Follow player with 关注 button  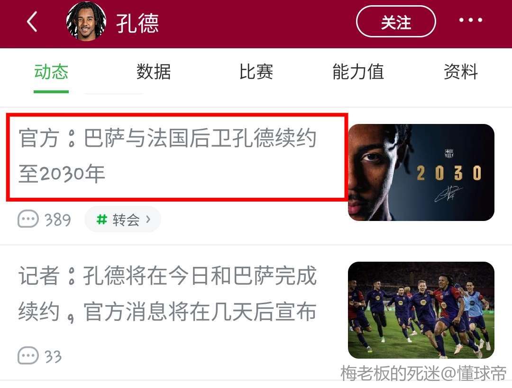coord(396,21)
